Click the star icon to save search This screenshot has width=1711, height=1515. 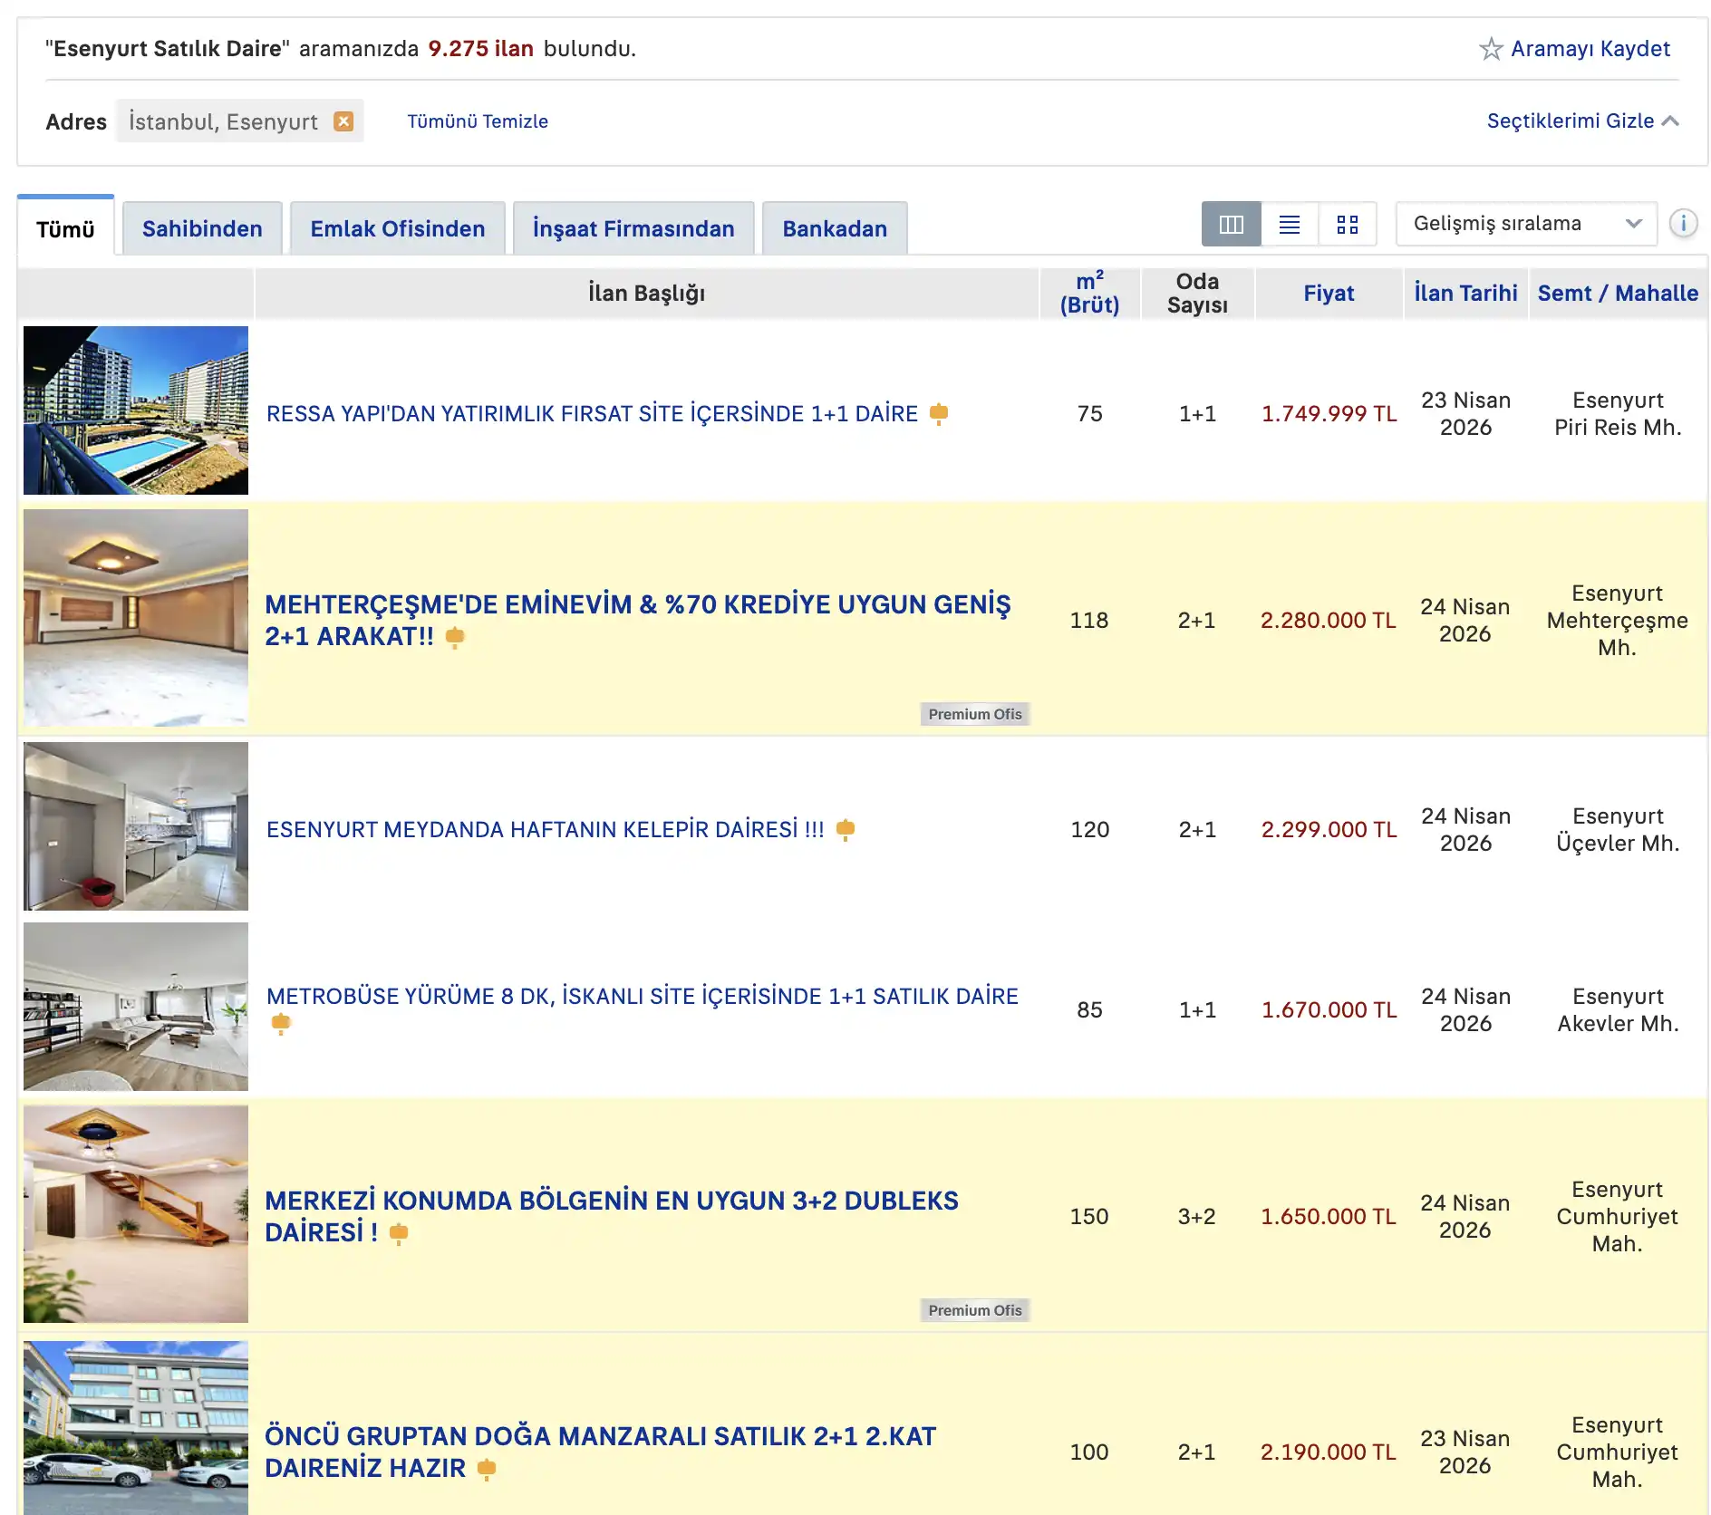click(x=1491, y=49)
